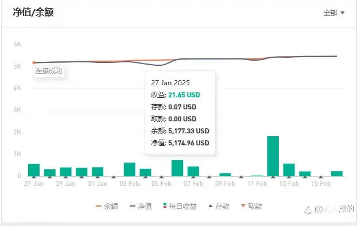358x226 pixels.
Task: Click the 5,177.33 USD balance value in tooltip
Action: click(189, 131)
